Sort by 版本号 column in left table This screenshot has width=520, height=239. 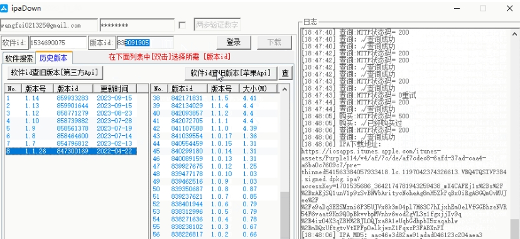click(x=38, y=89)
